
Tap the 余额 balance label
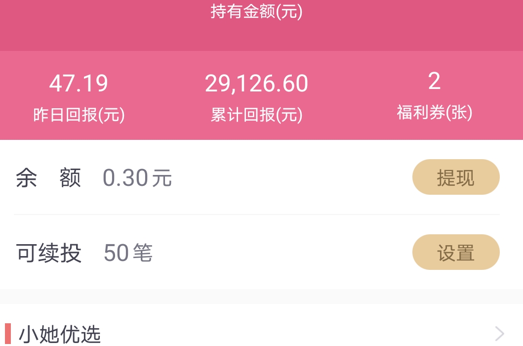coord(48,177)
